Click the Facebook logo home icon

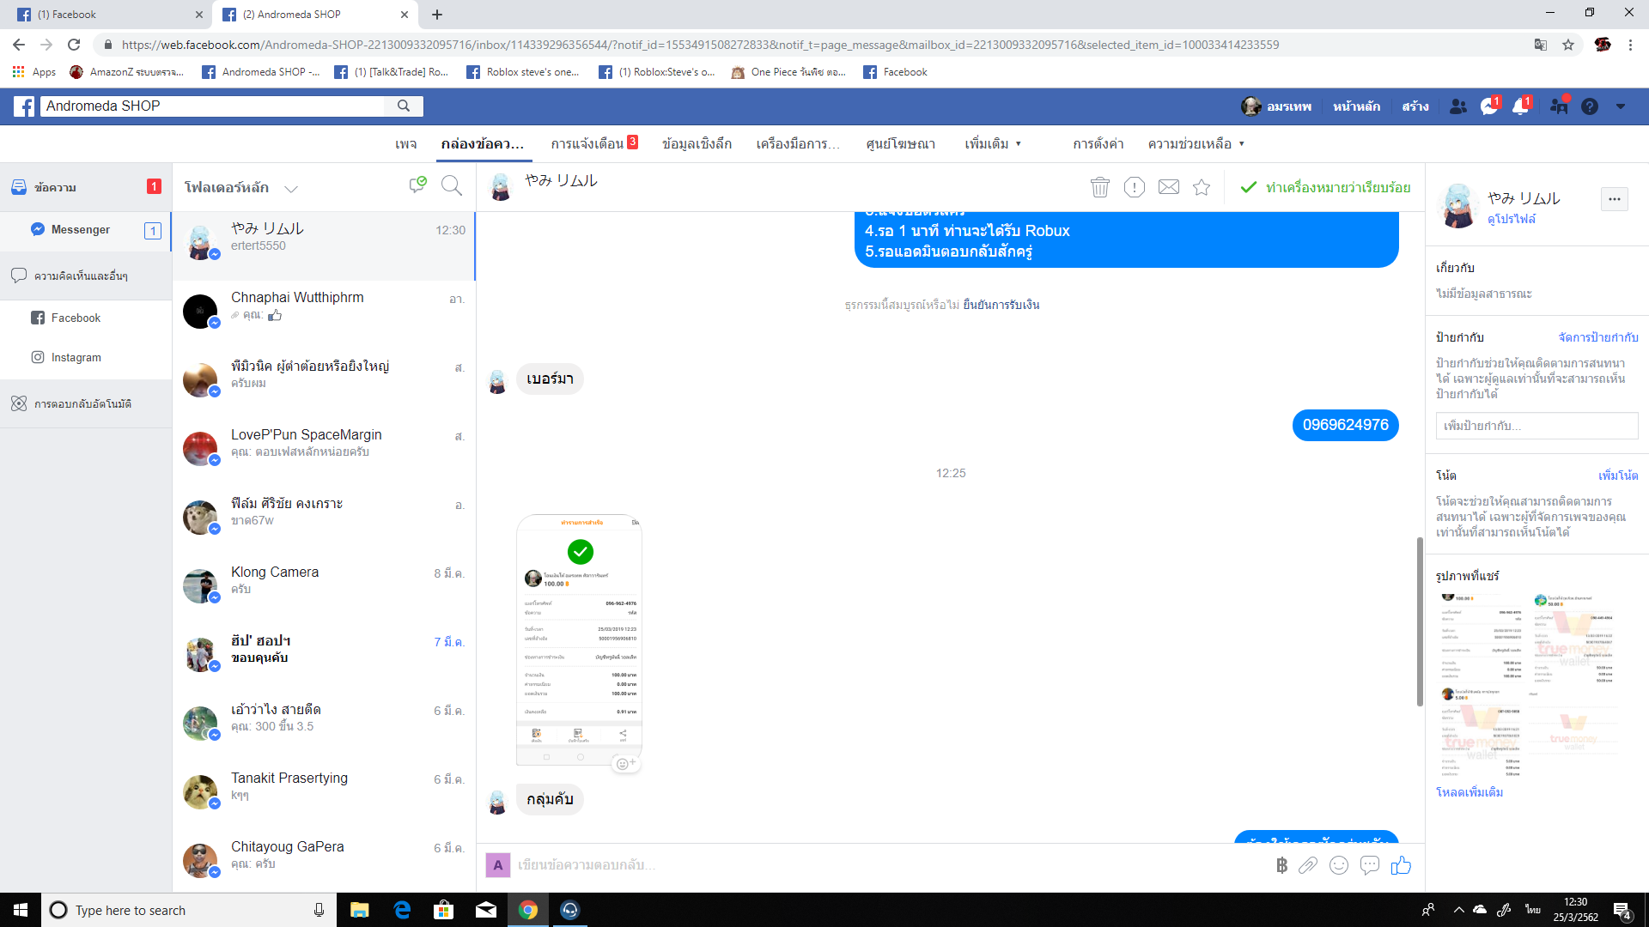coord(24,106)
